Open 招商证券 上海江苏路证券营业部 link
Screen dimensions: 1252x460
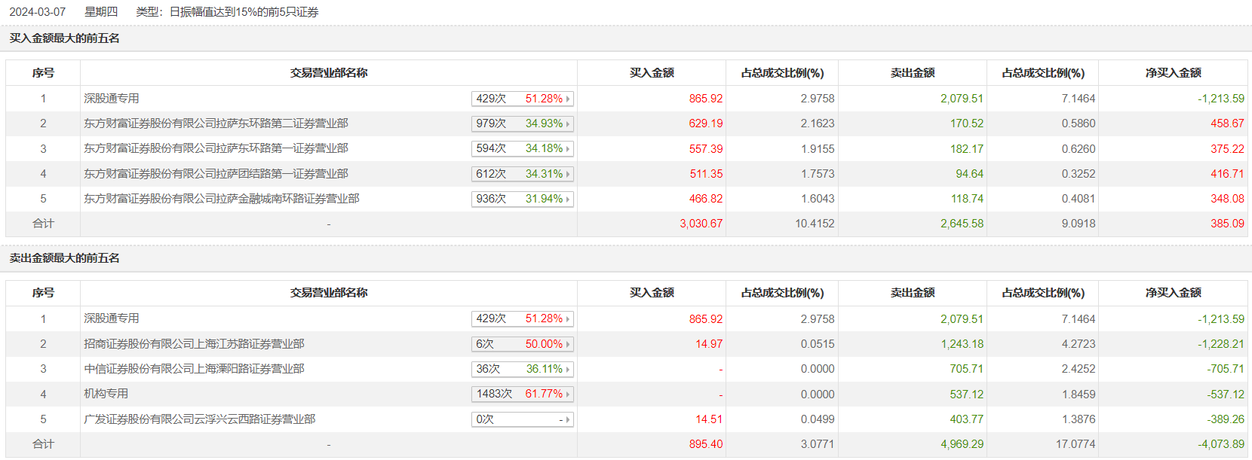click(x=194, y=344)
